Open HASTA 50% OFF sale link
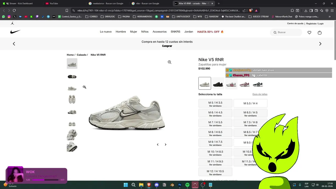Viewport: 336px width, 189px height. coord(210,32)
